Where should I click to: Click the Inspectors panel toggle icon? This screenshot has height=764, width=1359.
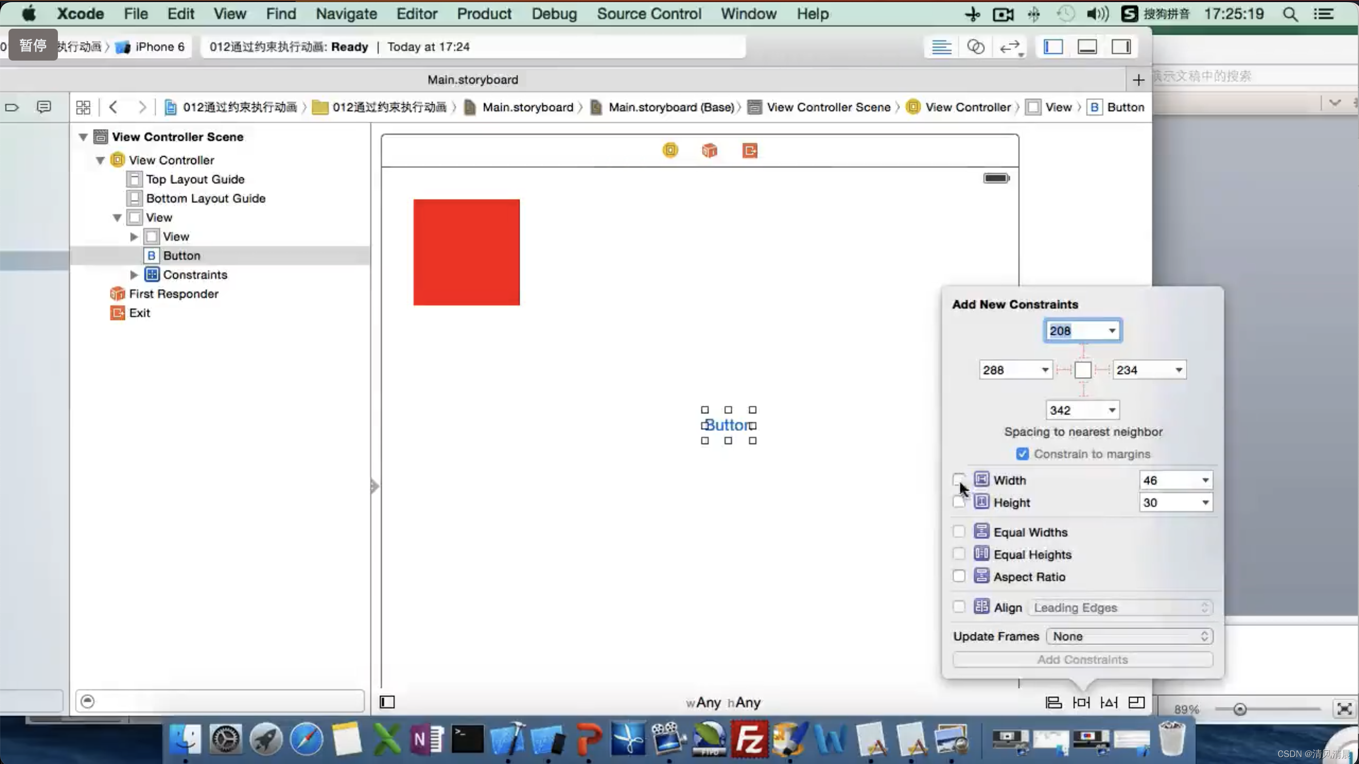[x=1121, y=47]
